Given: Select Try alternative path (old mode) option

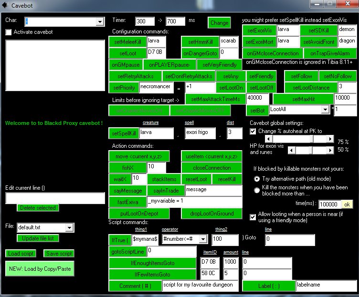Looking at the screenshot, I should point(257,179).
